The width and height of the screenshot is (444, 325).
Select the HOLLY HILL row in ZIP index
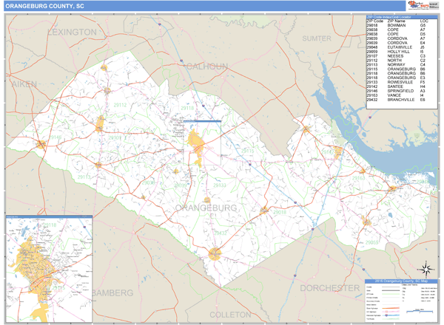396,52
